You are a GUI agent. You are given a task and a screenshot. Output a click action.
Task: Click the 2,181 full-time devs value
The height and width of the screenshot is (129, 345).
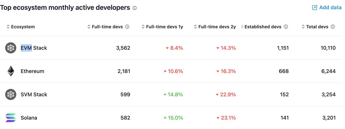(124, 71)
